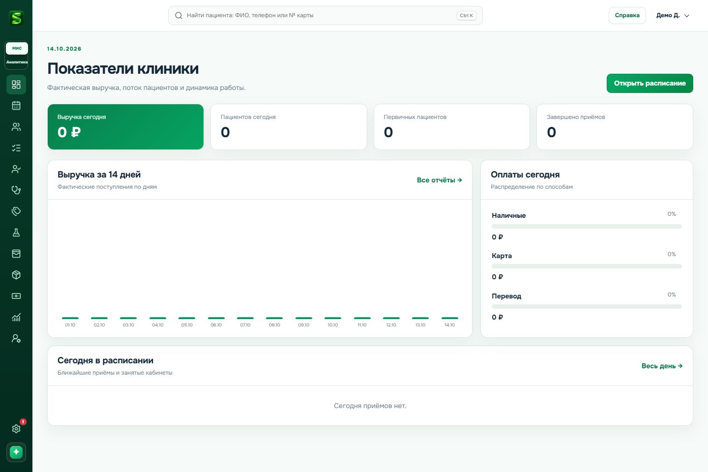Click the Завершено приёмов label

point(576,117)
